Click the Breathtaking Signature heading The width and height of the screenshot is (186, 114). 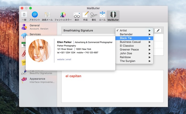[78, 30]
